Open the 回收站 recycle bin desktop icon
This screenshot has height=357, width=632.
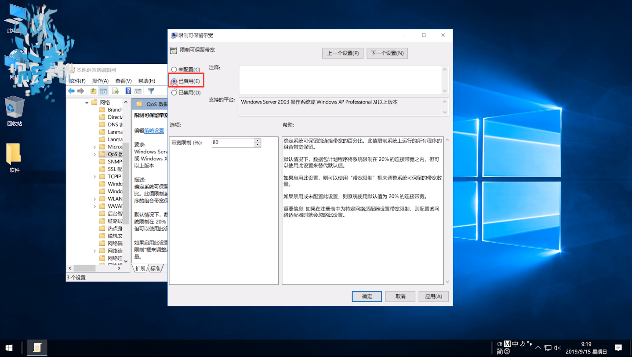click(15, 112)
